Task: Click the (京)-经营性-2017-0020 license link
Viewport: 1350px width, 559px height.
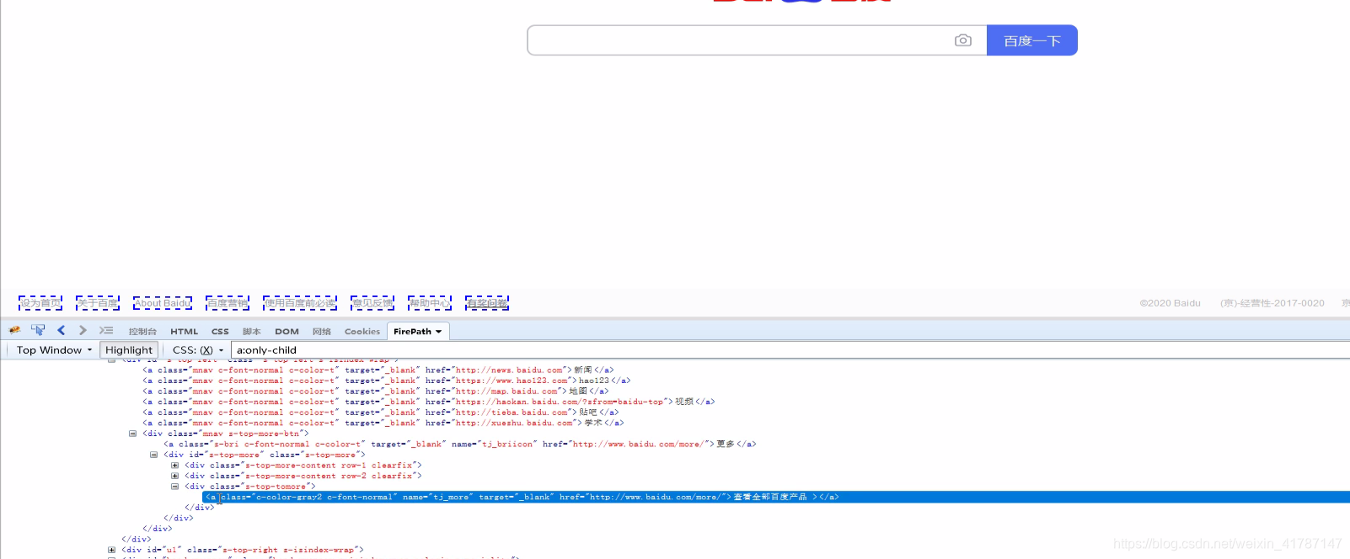Action: tap(1272, 303)
